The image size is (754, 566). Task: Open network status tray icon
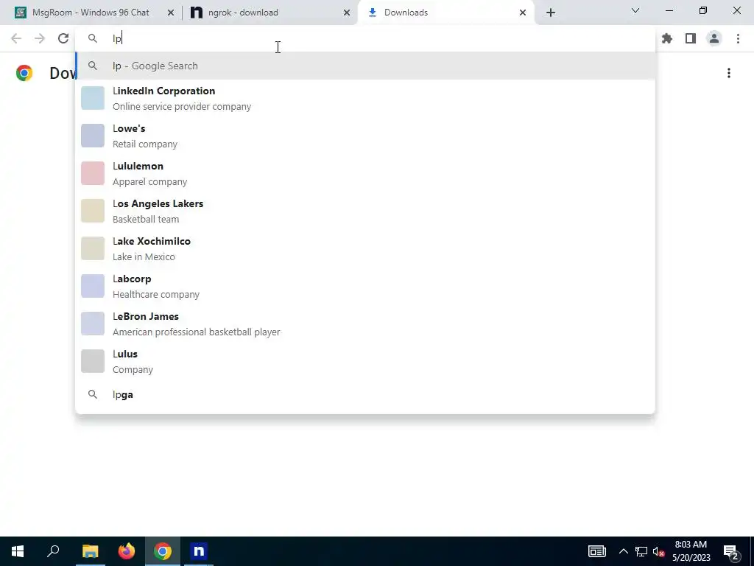pyautogui.click(x=641, y=551)
